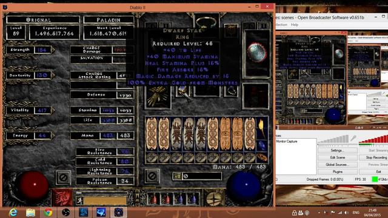Click the ENG language indicator in tray
The image size is (388, 218).
click(x=356, y=213)
